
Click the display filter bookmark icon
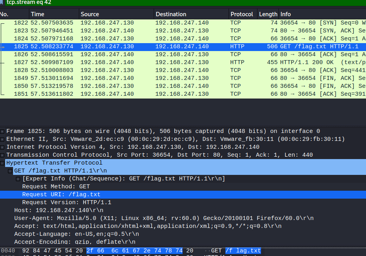click(x=2, y=2)
